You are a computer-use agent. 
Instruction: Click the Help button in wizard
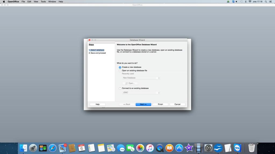point(97,105)
